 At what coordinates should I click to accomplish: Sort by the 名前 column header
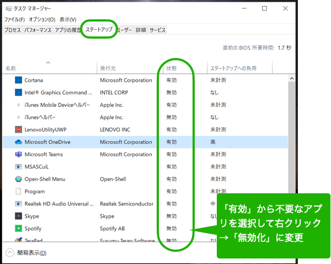[x=11, y=68]
